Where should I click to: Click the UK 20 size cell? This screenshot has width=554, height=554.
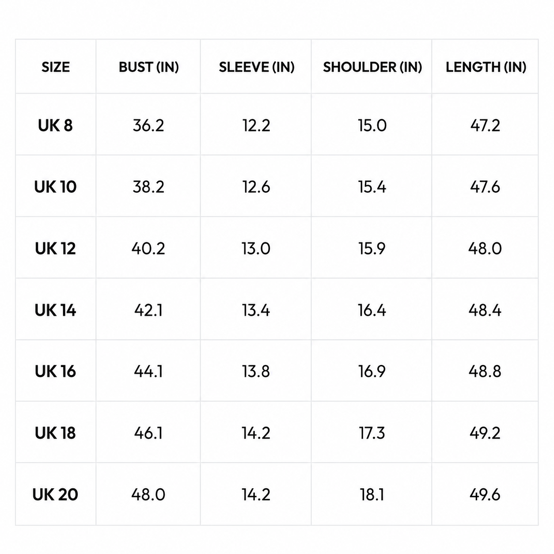click(x=55, y=494)
